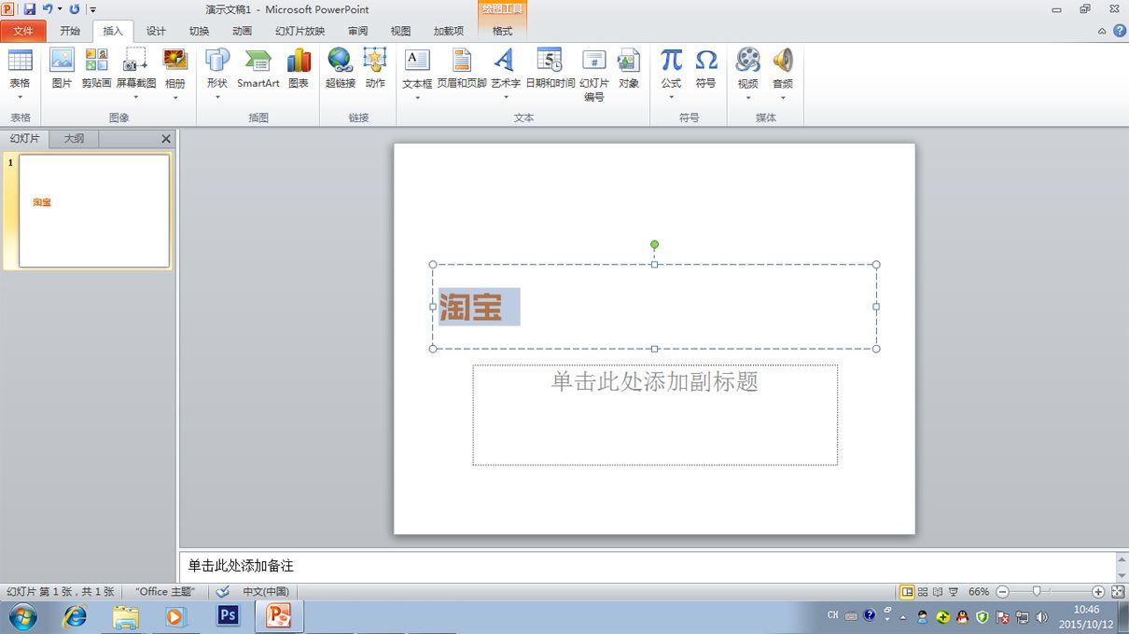Image resolution: width=1129 pixels, height=634 pixels.
Task: Open the 文件 File menu
Action: coord(23,31)
